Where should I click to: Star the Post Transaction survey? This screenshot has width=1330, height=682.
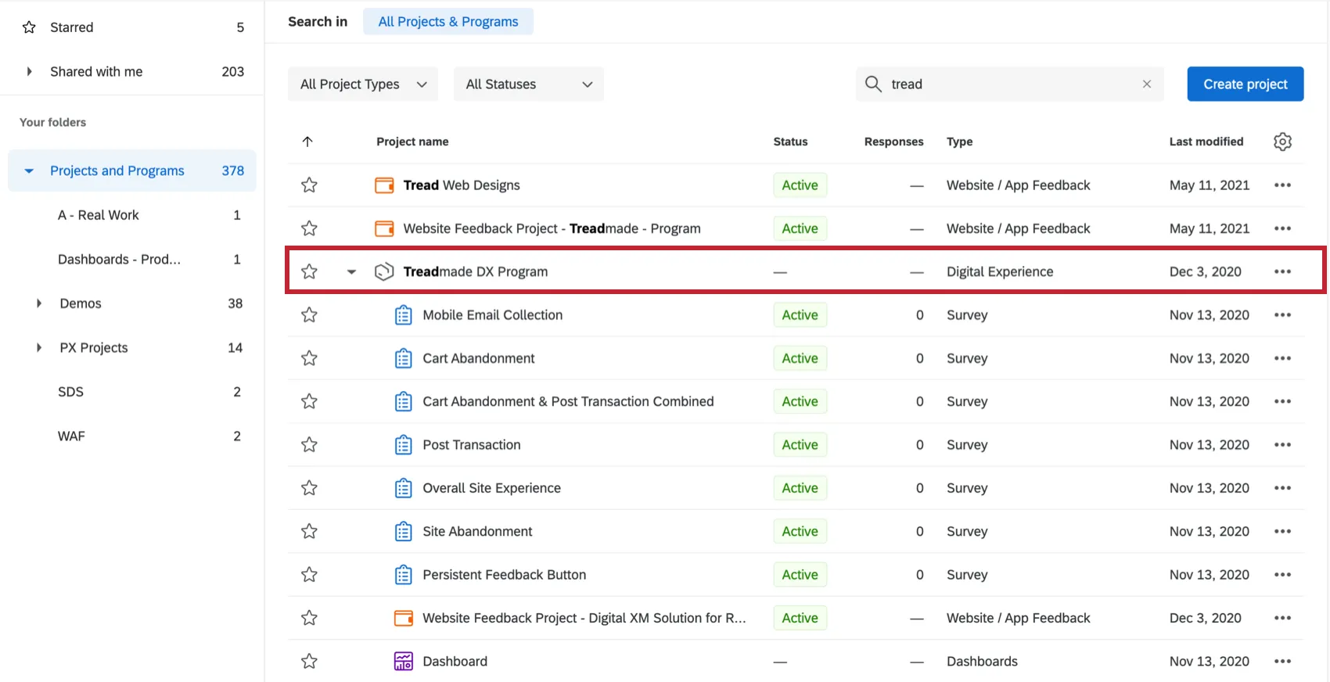coord(309,445)
